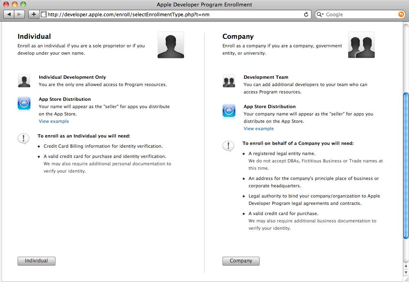Click 'An address for the company's principle place' bullet
This screenshot has width=409, height=282.
tap(313, 182)
